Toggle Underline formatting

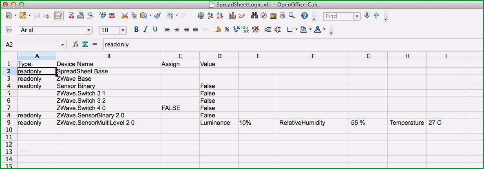tap(155, 29)
